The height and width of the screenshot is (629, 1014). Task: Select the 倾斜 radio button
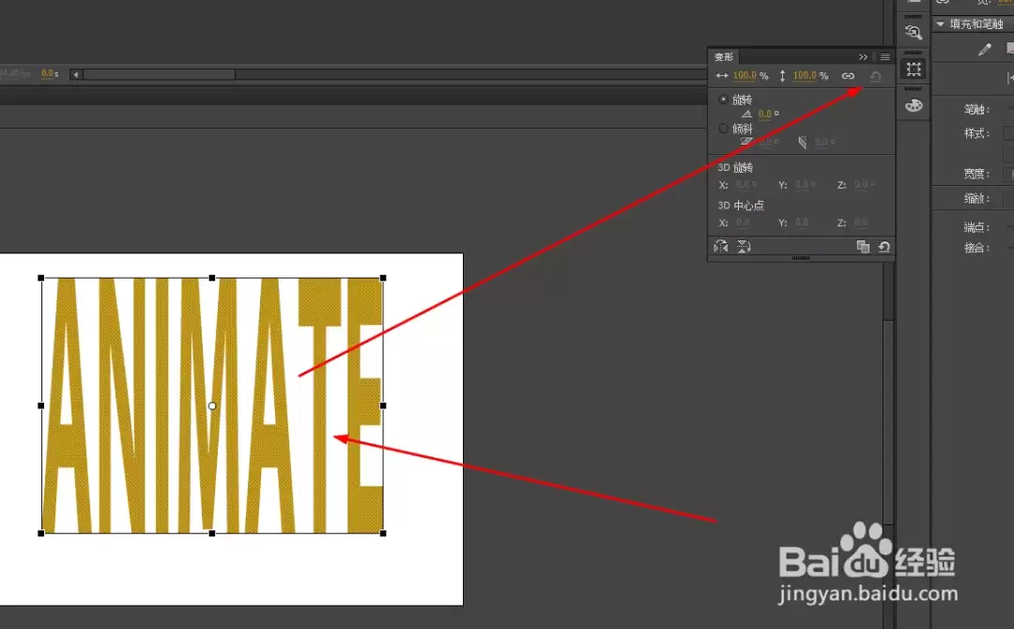pos(723,129)
